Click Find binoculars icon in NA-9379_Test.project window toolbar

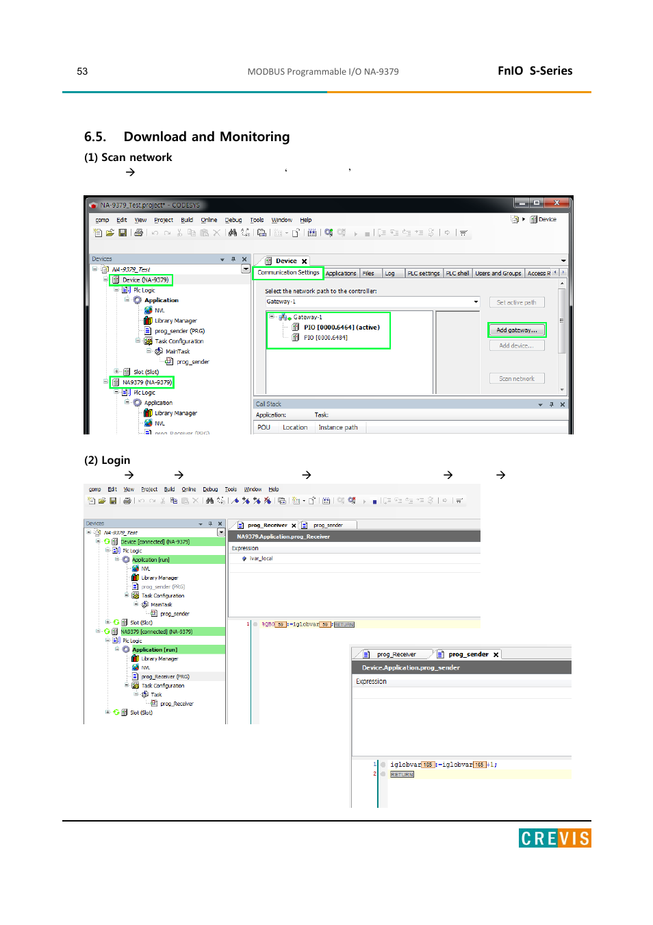tap(233, 233)
